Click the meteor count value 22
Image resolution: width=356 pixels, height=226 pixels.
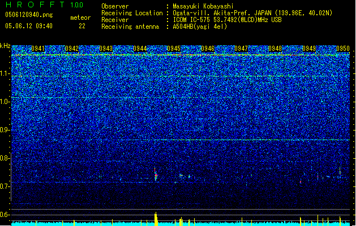(82, 26)
